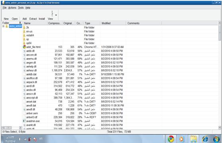The width and height of the screenshot is (222, 143).
Task: Open the File menu
Action: tap(4, 8)
